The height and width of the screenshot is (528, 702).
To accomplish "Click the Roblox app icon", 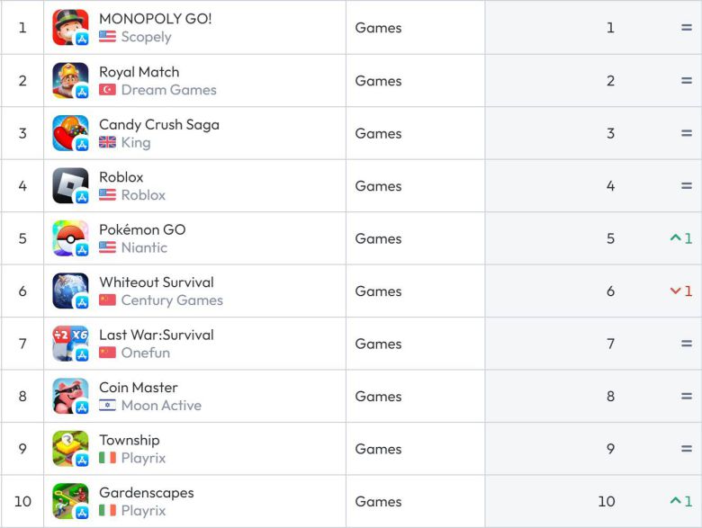I will point(70,185).
